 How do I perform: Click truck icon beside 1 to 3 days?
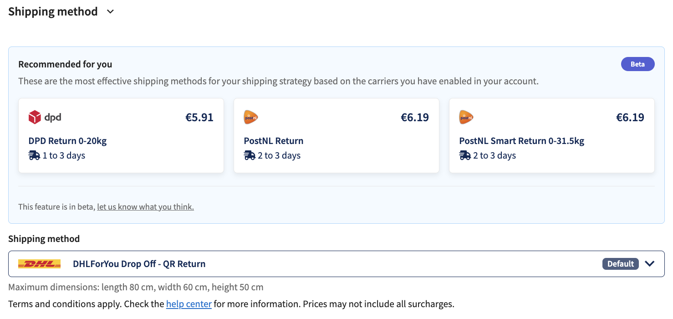coord(34,155)
